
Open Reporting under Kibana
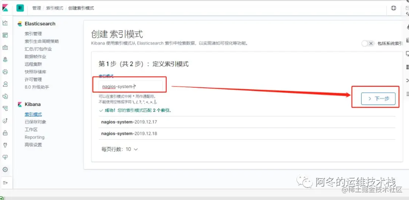[34, 137]
